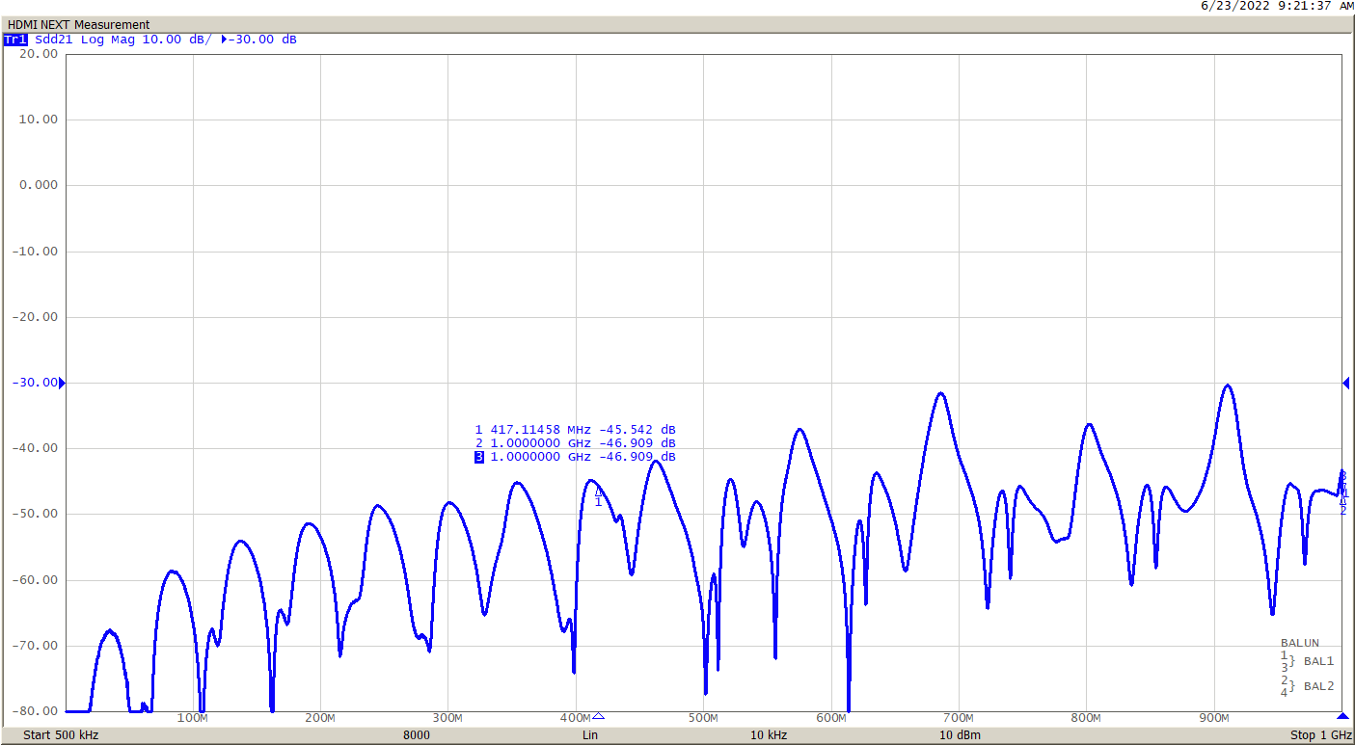This screenshot has width=1355, height=745.
Task: Click the -80.00 y-axis label
Action: point(35,711)
